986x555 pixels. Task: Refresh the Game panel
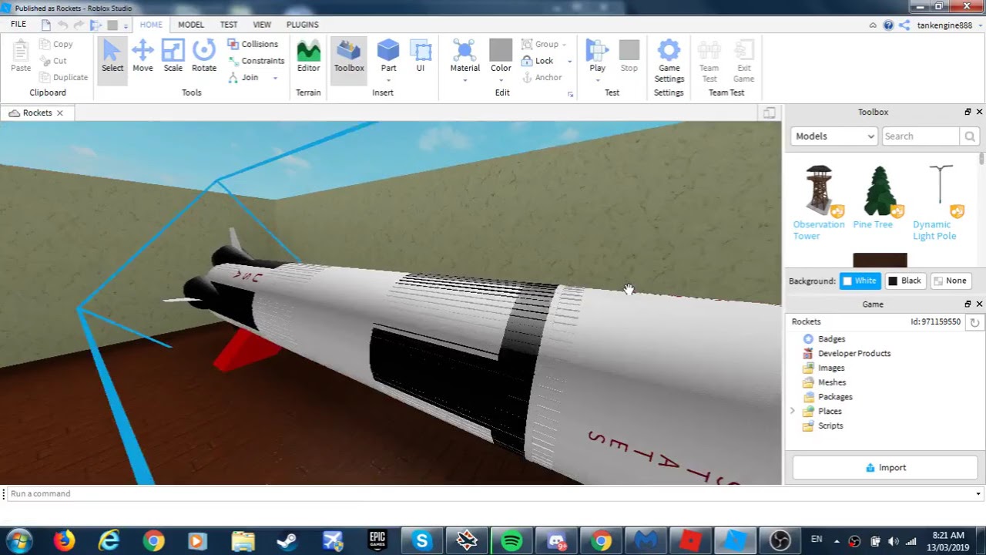point(974,322)
